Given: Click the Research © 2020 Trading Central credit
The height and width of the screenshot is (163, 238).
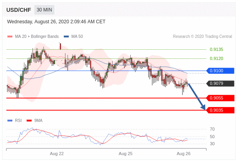Looking at the screenshot, I should pos(202,36).
